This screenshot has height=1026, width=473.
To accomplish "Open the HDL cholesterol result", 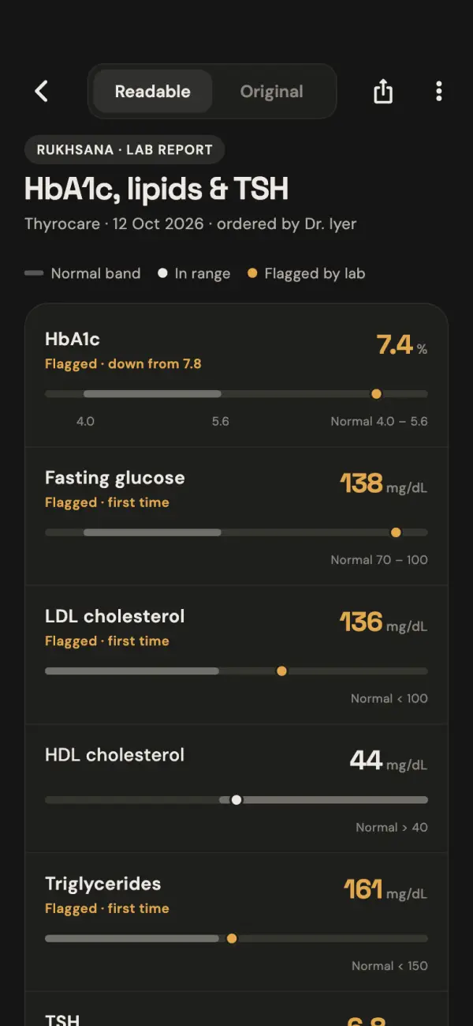I will click(x=236, y=789).
